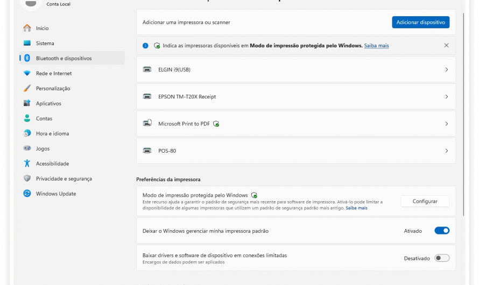Click the Privacidade e segurança shield icon
479x285 pixels.
[27, 178]
